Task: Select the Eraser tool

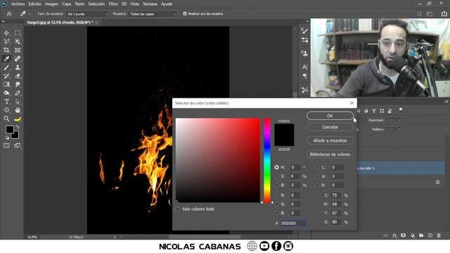Action: tap(18, 76)
